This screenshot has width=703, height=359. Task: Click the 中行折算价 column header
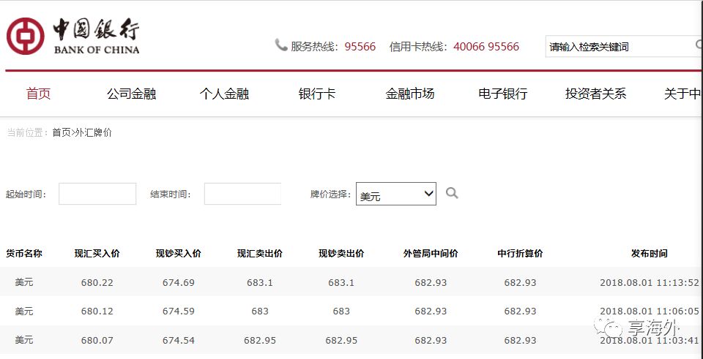(520, 254)
